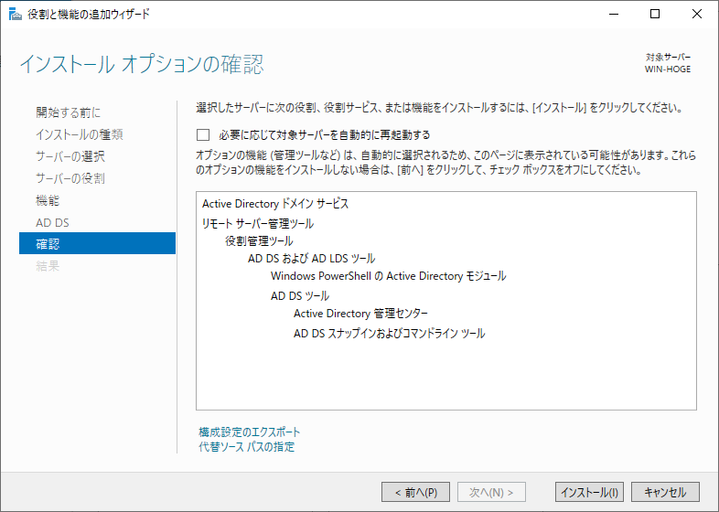
Task: Click the インストール(I) button
Action: (589, 492)
